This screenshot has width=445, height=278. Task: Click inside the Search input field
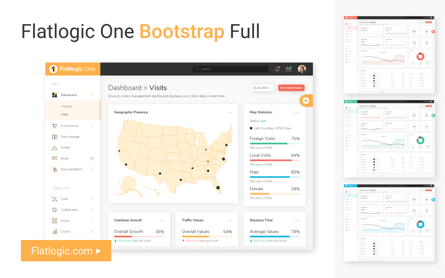click(x=230, y=69)
